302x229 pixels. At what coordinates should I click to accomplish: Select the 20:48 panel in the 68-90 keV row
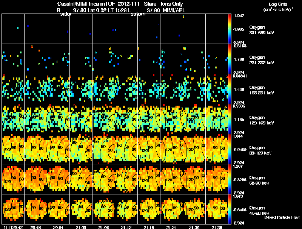pos(35,179)
